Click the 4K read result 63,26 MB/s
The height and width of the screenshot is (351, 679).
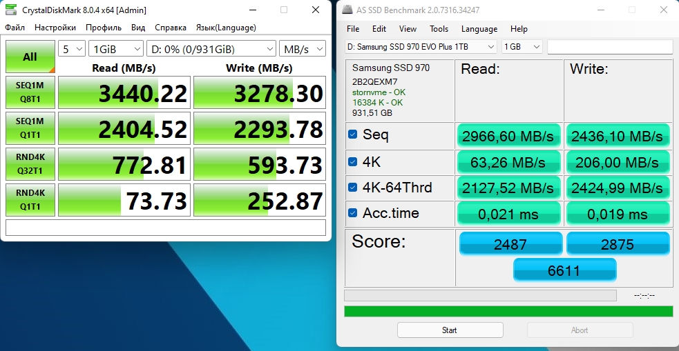[x=508, y=163]
